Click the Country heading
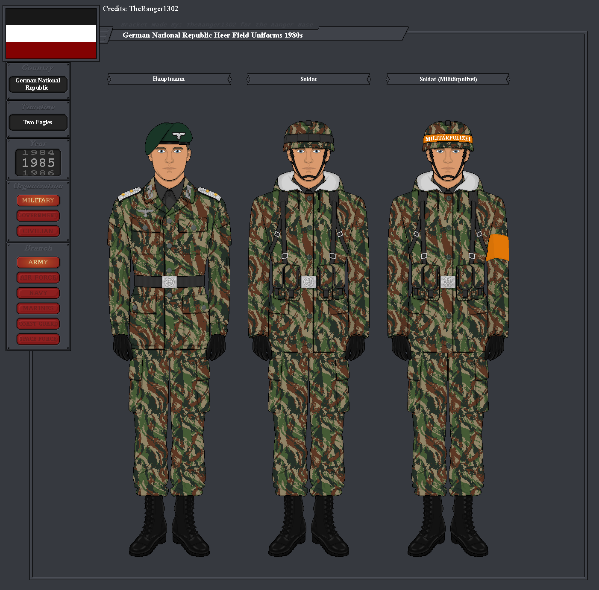The image size is (599, 590). pyautogui.click(x=38, y=67)
